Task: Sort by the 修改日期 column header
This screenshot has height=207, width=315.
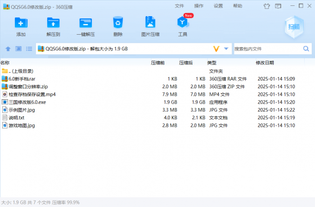Action: coord(265,63)
